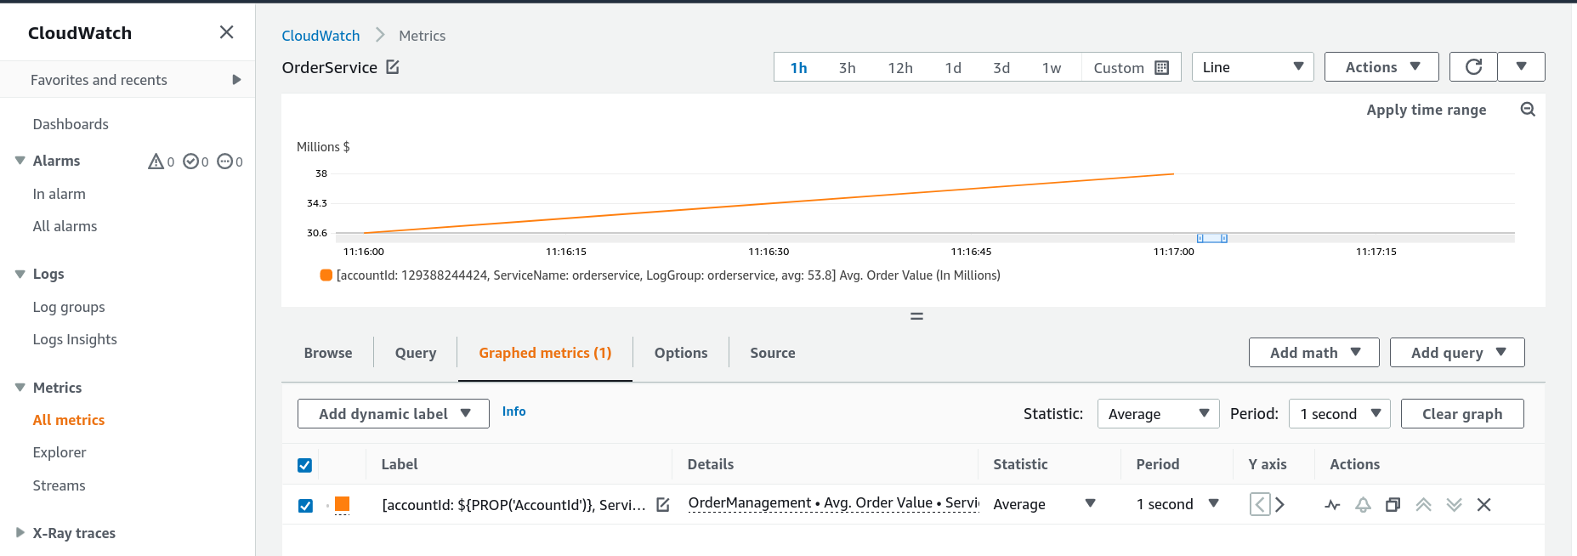Open Dashboards in the sidebar

click(71, 124)
